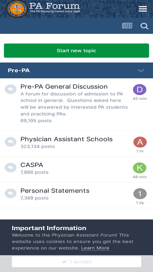The width and height of the screenshot is (153, 272).
Task: Open Pre-PA General Discussion forum
Action: coord(64,86)
